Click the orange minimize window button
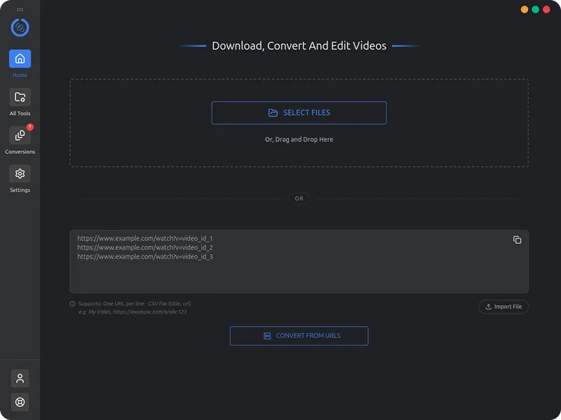561x420 pixels. (x=525, y=10)
